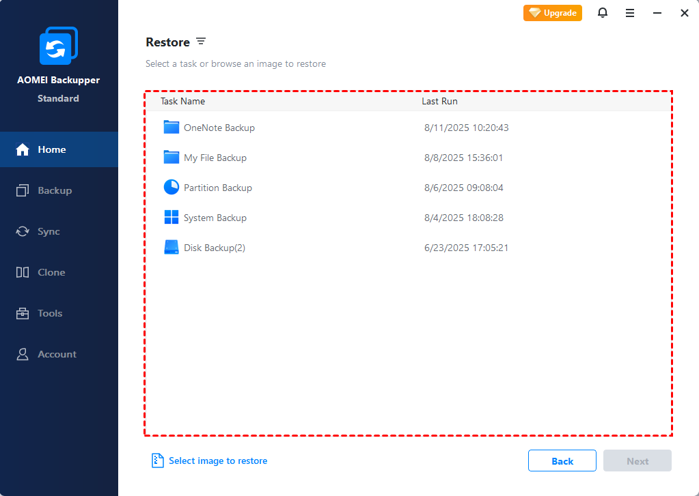Screen dimensions: 699x496
Task: Click the date 8/11/2025 10:20:43
Action: pyautogui.click(x=466, y=128)
